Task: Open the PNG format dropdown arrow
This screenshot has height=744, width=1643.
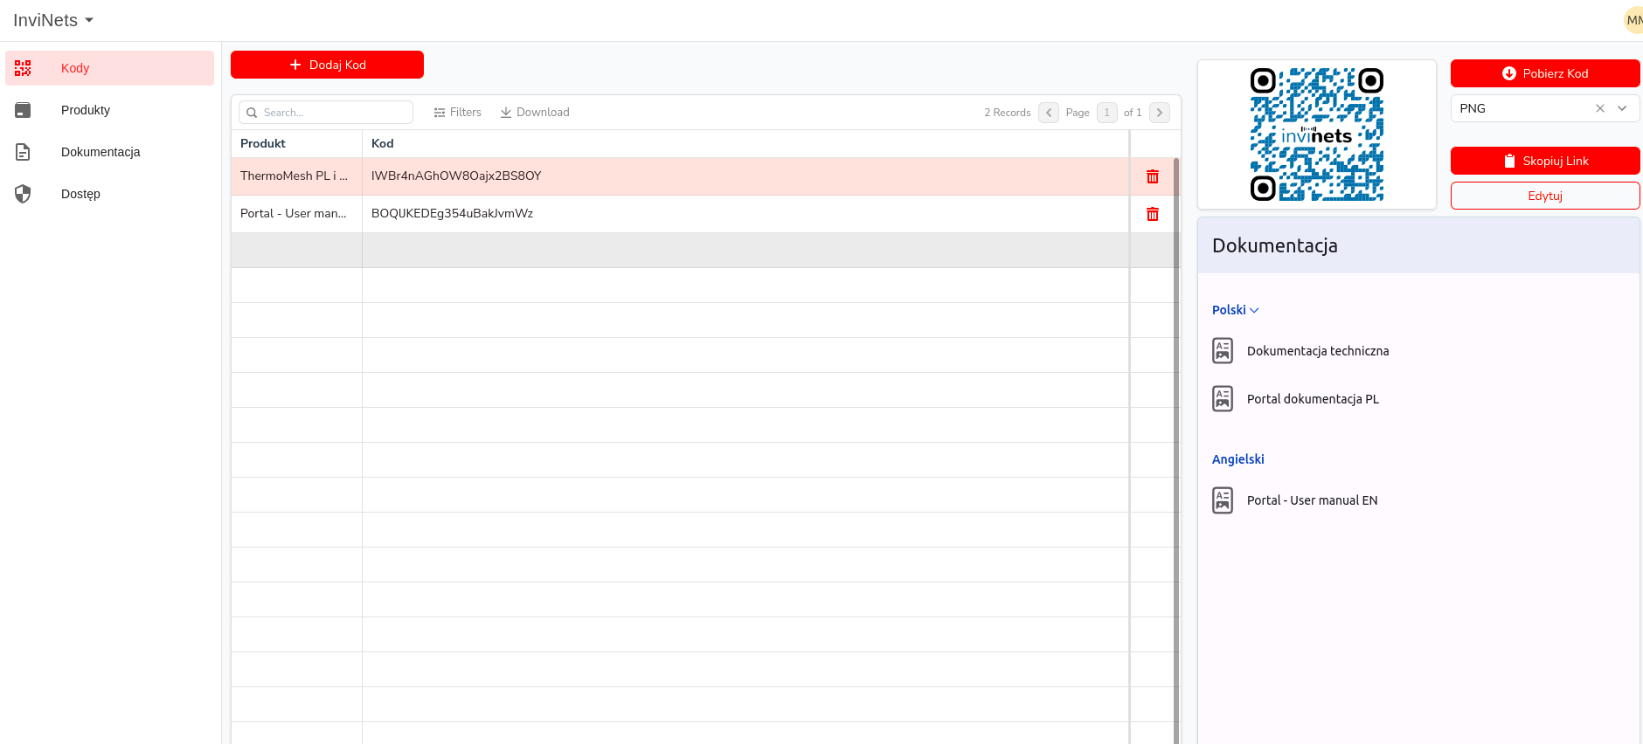Action: pyautogui.click(x=1622, y=108)
